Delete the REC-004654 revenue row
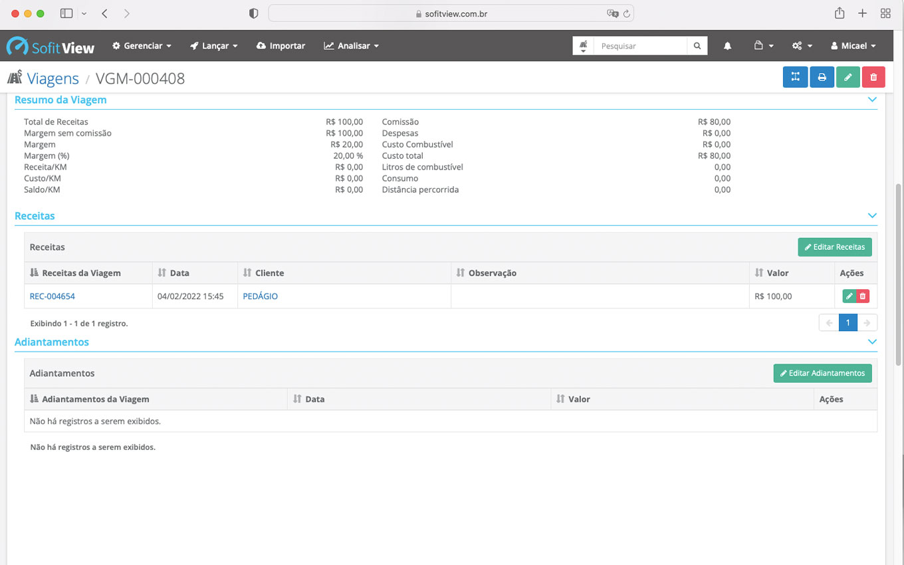 pos(863,296)
